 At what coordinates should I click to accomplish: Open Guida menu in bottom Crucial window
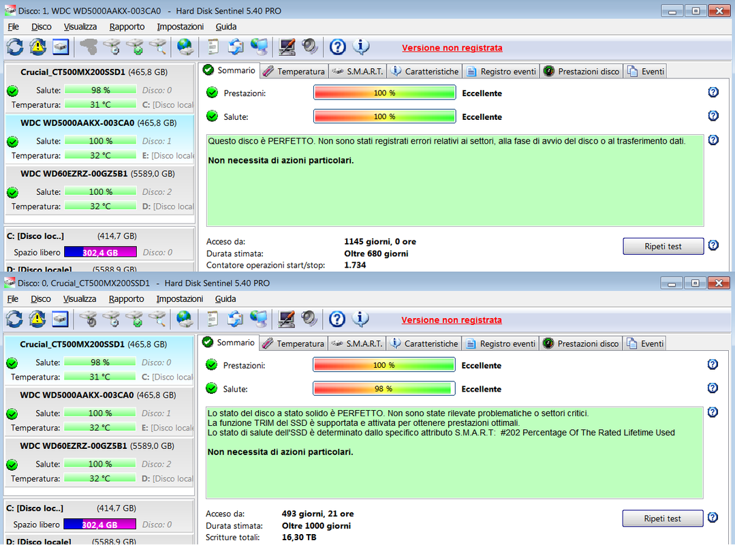coord(225,299)
